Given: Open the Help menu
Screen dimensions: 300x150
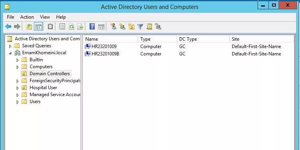Looking at the screenshot, I should tap(61, 17).
